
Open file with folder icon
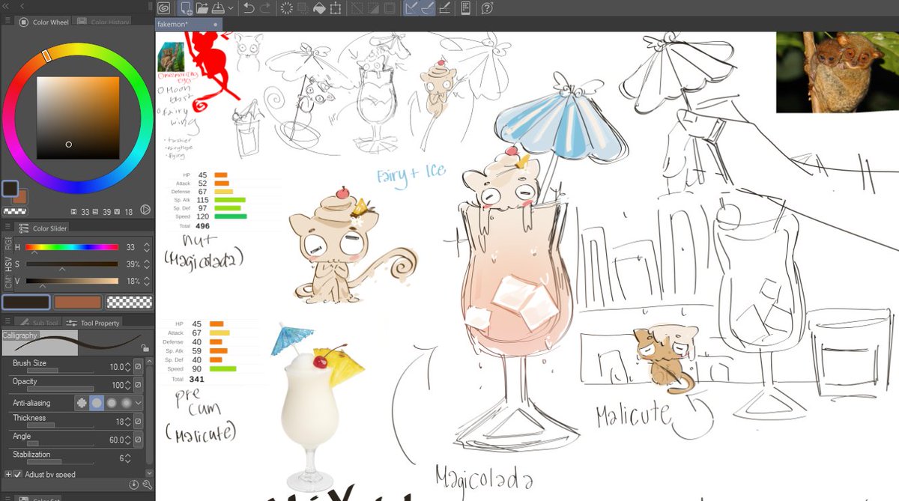[202, 8]
